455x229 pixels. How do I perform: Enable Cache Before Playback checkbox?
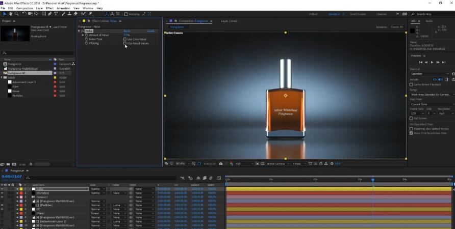pyautogui.click(x=411, y=84)
